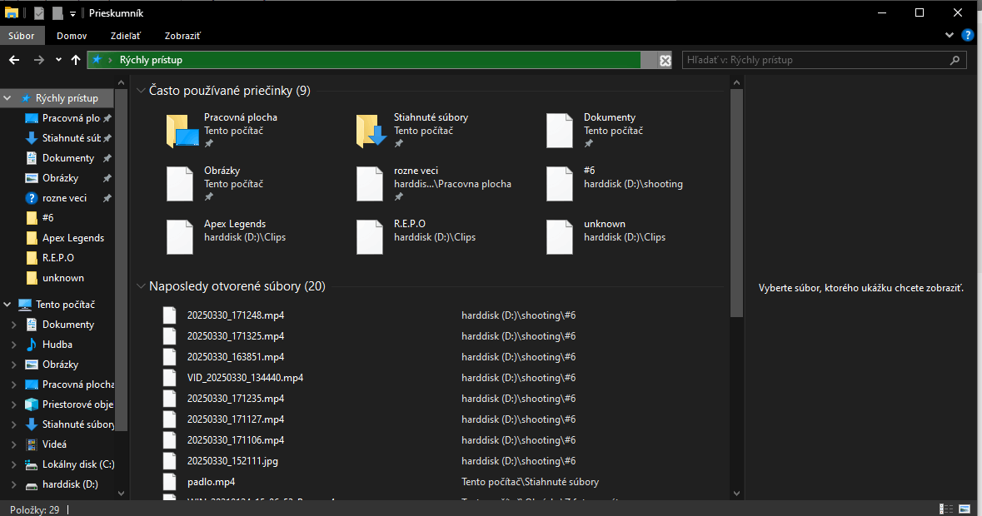Select file VID_20250330_134440.mp4
This screenshot has width=982, height=516.
(245, 378)
